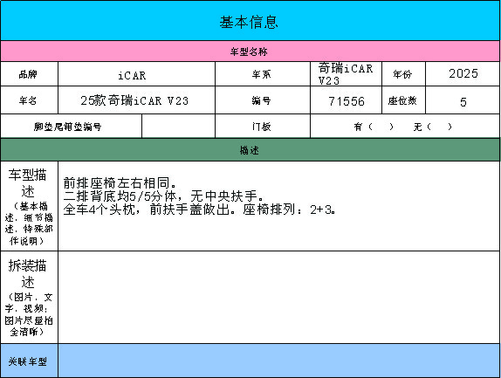
Task: Select the 座位数 label cell
Action: pyautogui.click(x=403, y=100)
